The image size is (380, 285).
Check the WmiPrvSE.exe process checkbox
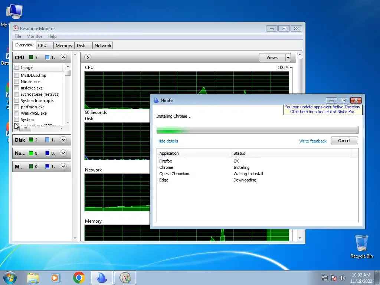[16, 113]
